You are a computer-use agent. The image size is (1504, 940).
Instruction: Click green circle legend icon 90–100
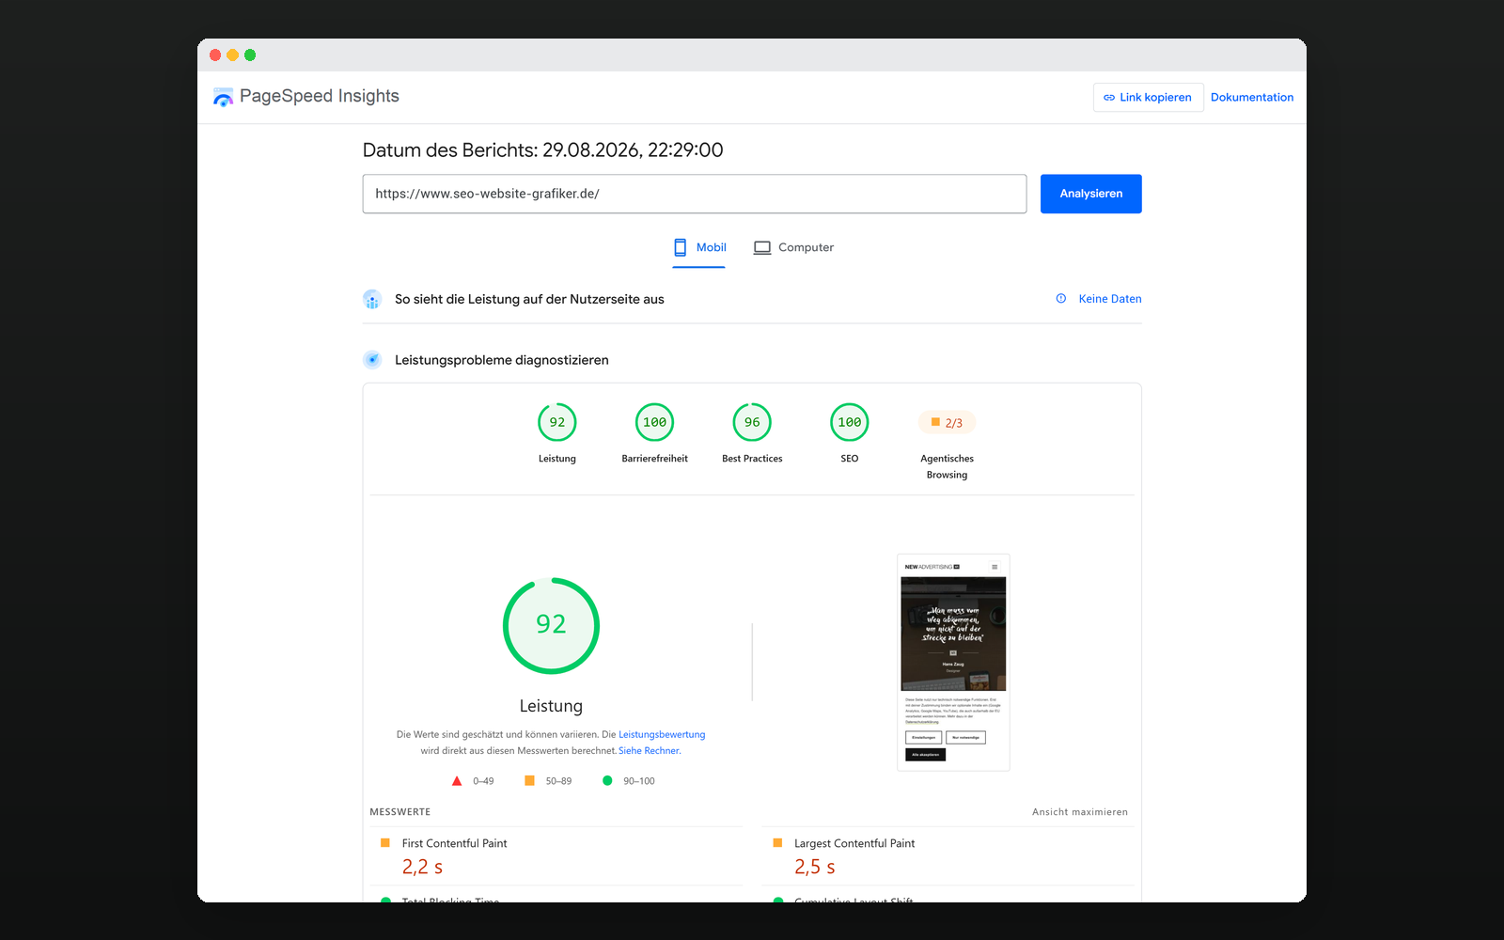click(x=607, y=780)
